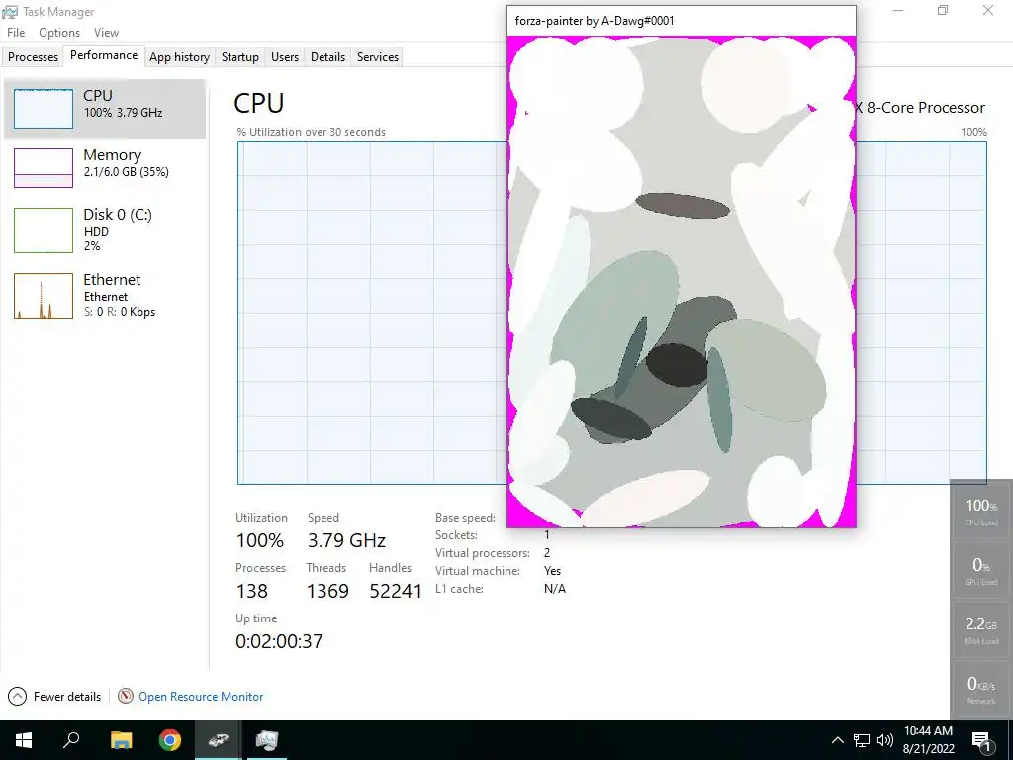1013x760 pixels.
Task: Open the volume speaker tray icon
Action: click(x=885, y=740)
